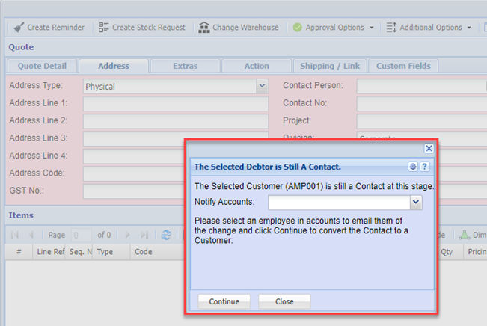Screen dimensions: 487x326
Task: Click the Create Stock Request icon
Action: coord(103,28)
